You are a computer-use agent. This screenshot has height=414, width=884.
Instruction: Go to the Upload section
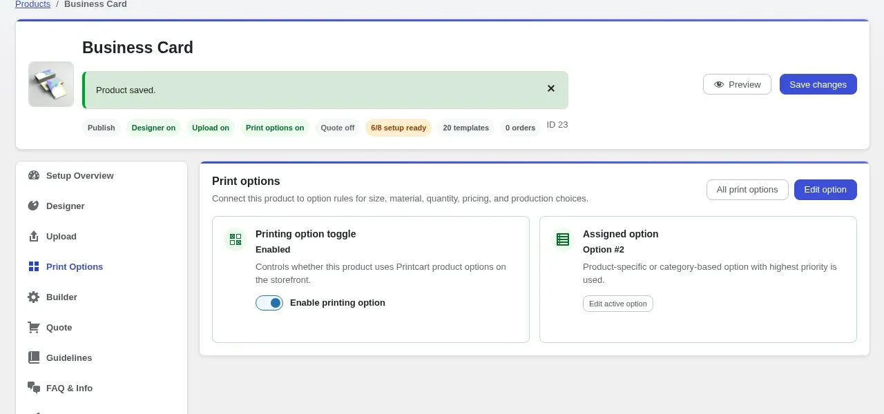(102, 236)
